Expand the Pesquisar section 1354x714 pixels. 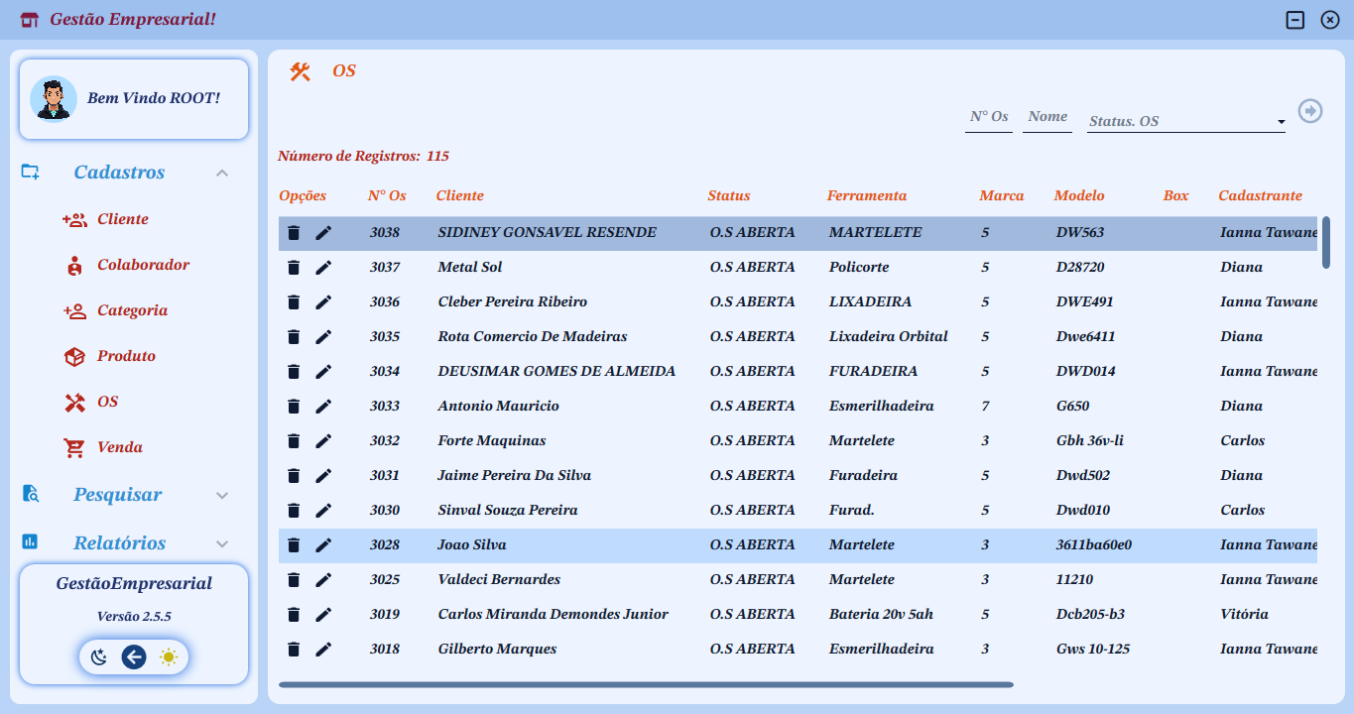[x=222, y=495]
